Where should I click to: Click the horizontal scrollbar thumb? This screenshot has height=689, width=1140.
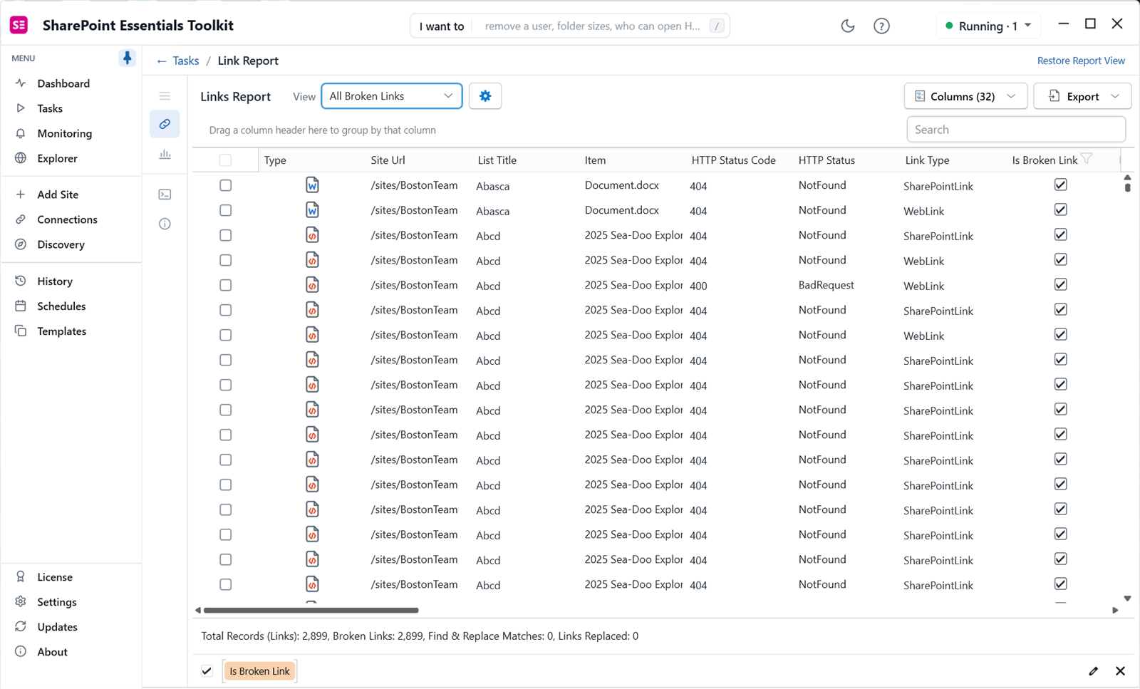(311, 611)
